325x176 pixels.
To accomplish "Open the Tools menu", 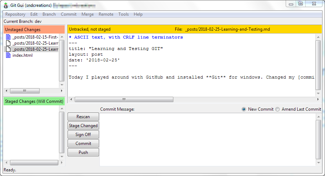I will [124, 14].
